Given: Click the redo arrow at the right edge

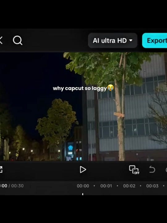Looking at the screenshot, I should pyautogui.click(x=166, y=169).
